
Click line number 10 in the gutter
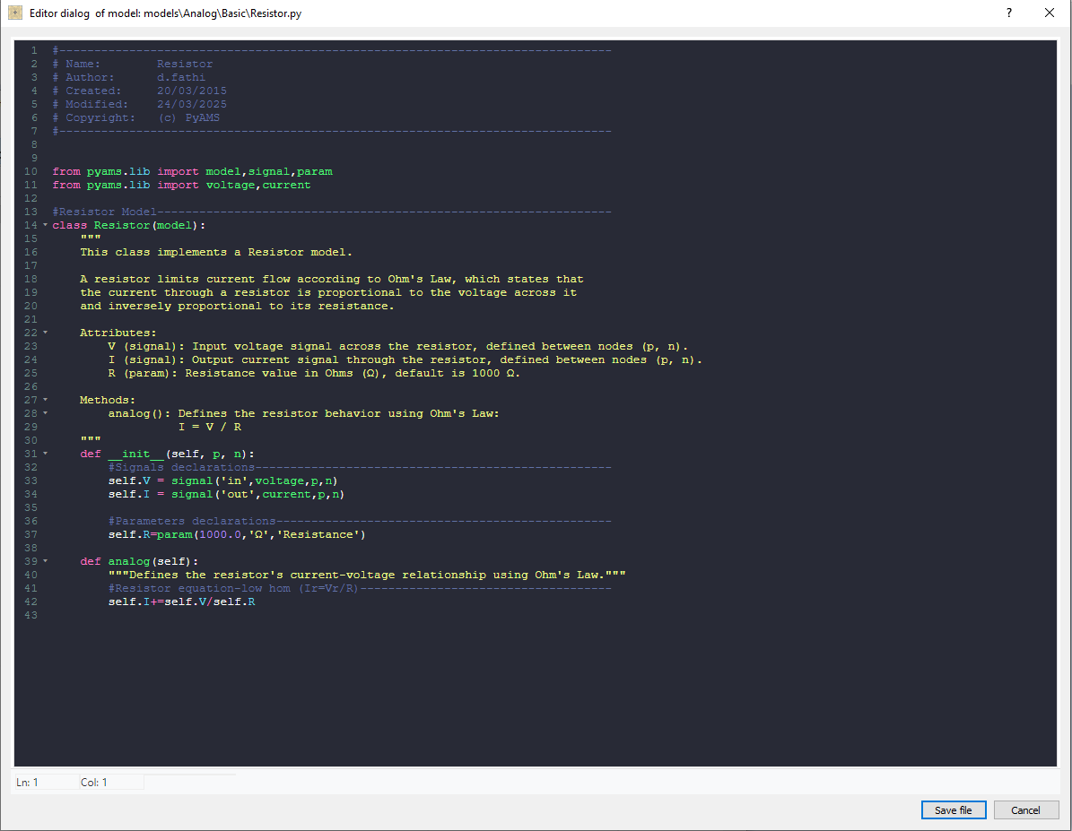(x=32, y=171)
